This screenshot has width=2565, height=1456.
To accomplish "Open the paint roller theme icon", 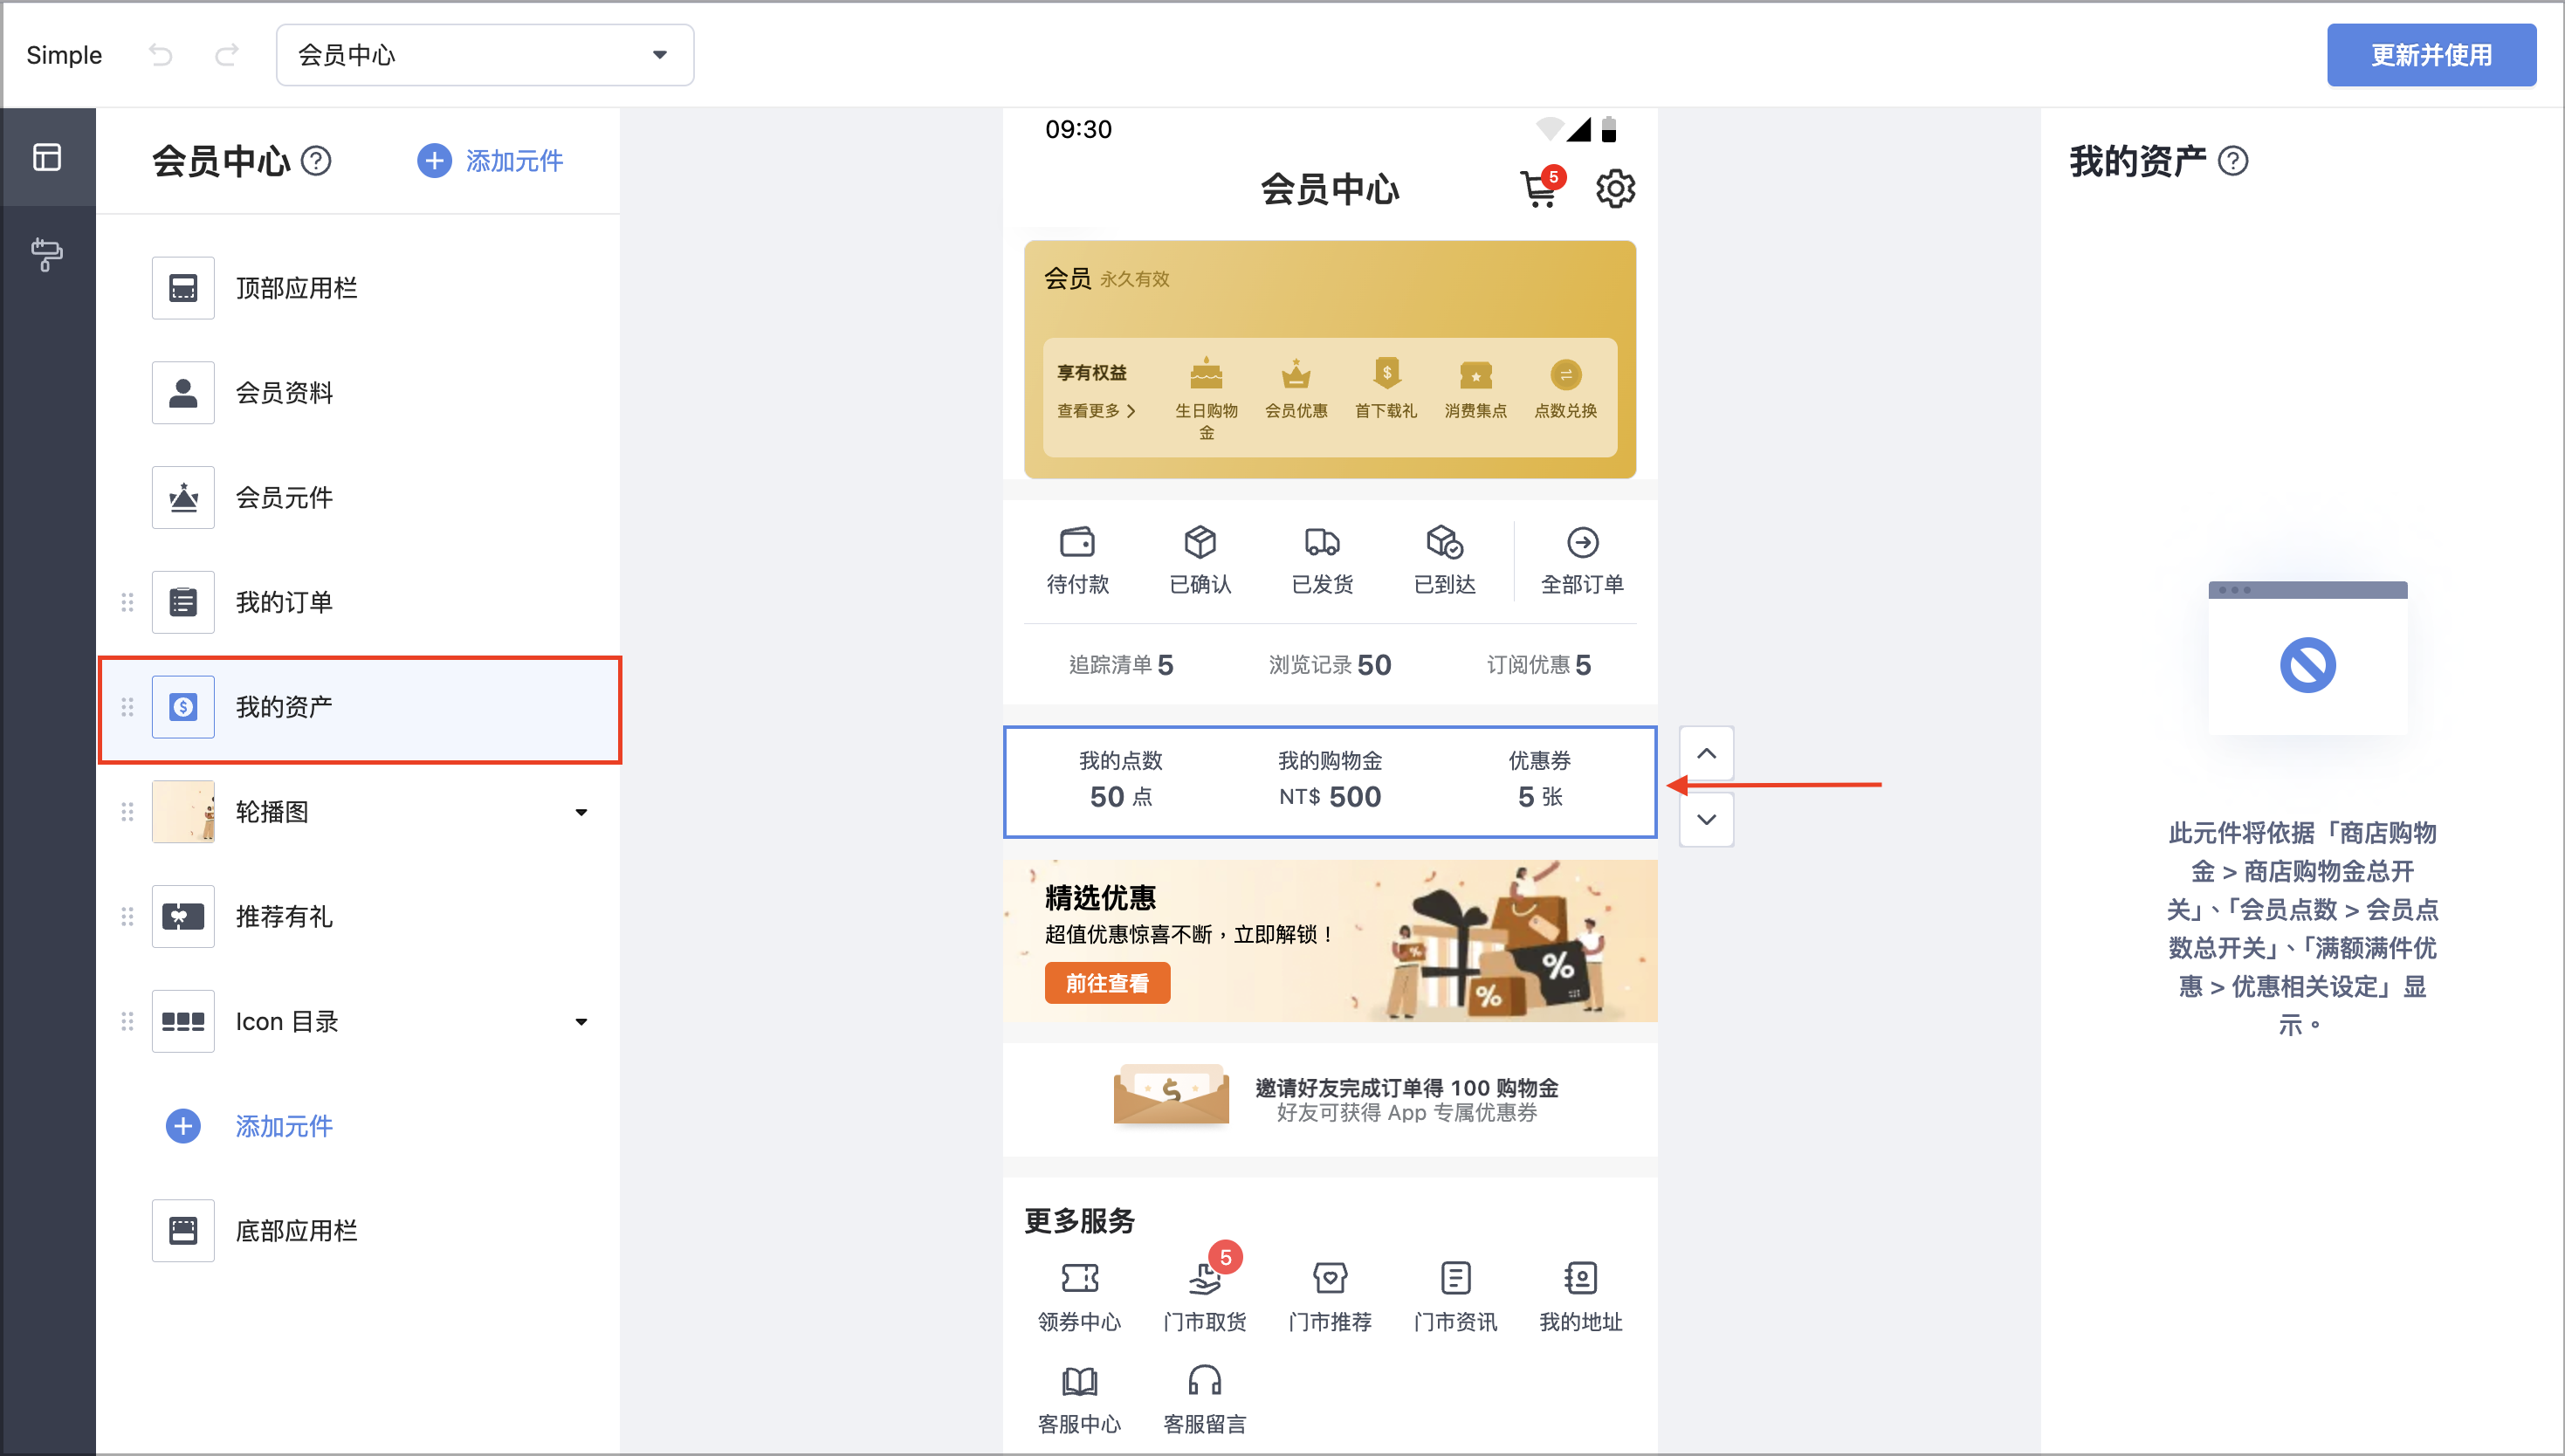I will click(x=47, y=254).
